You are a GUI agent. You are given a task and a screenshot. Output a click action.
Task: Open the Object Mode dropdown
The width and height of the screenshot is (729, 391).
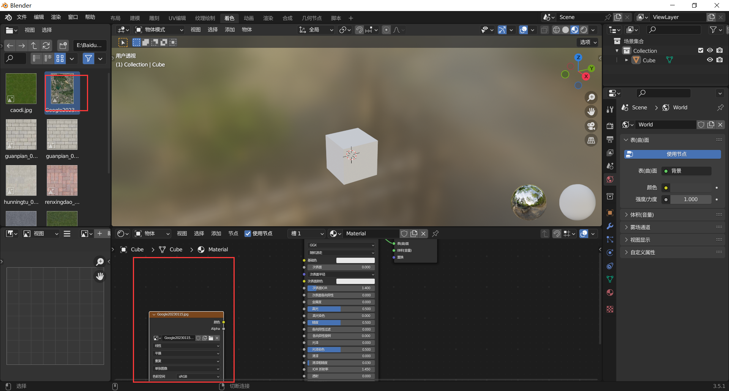pos(159,30)
